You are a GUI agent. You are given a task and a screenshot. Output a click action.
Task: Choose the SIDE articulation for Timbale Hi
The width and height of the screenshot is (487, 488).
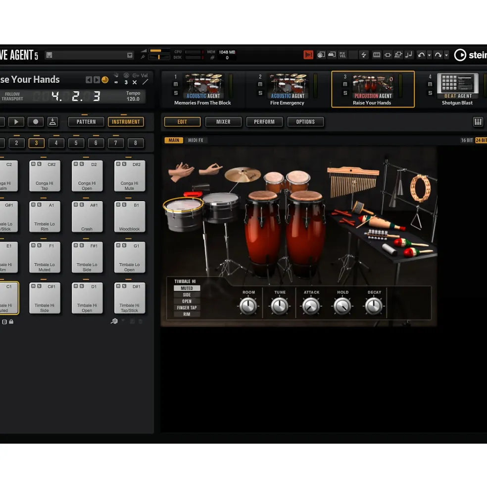[x=187, y=295]
